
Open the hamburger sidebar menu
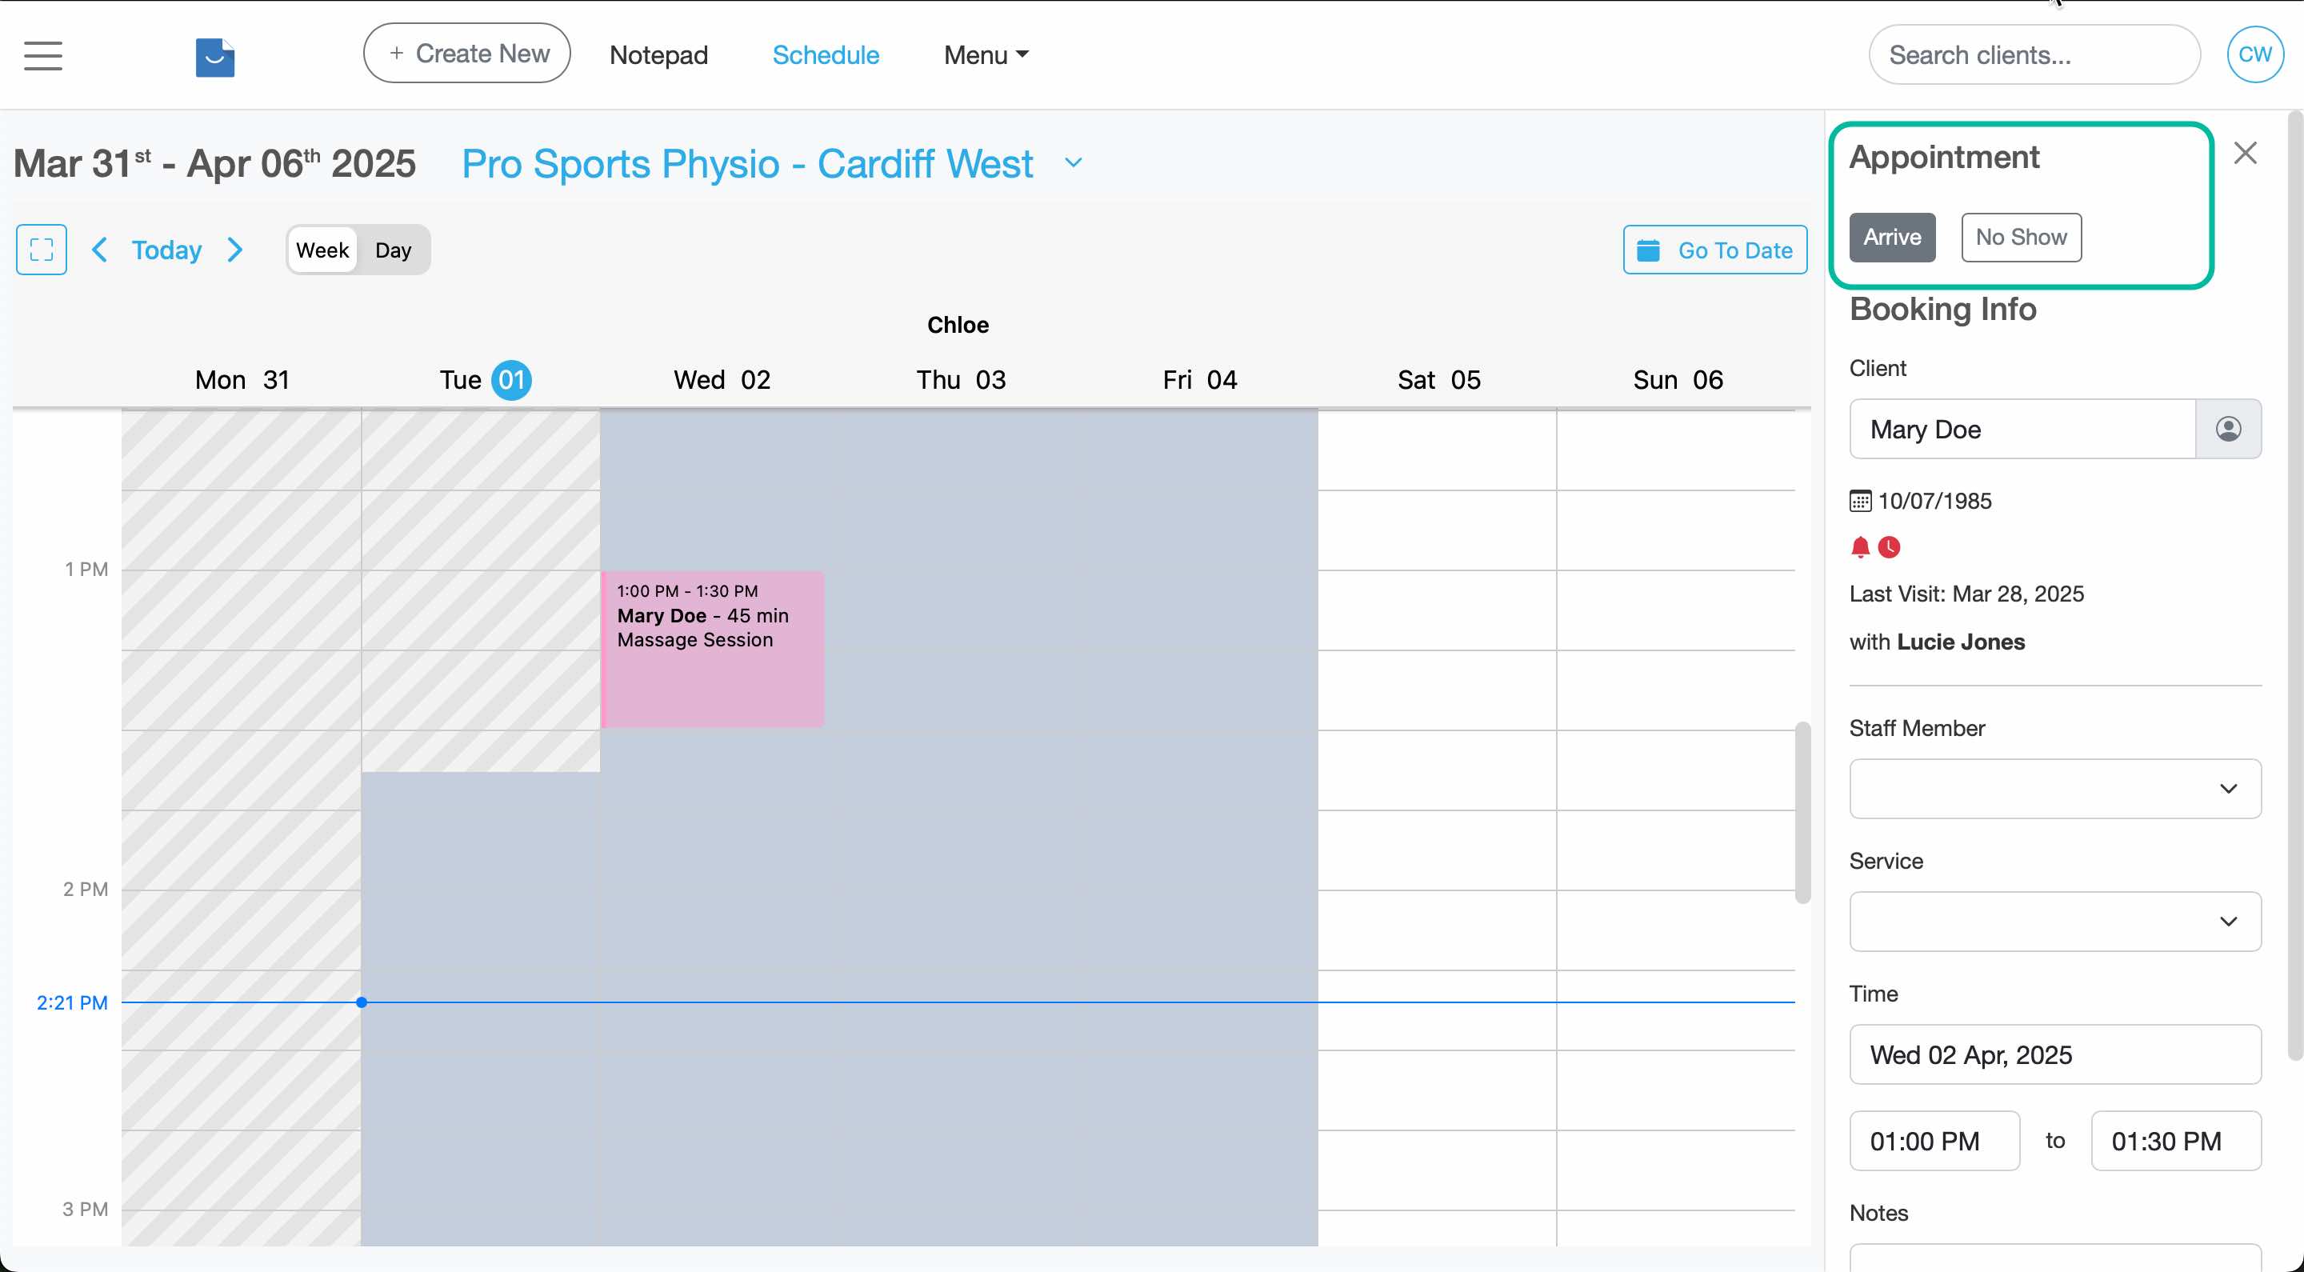tap(43, 55)
